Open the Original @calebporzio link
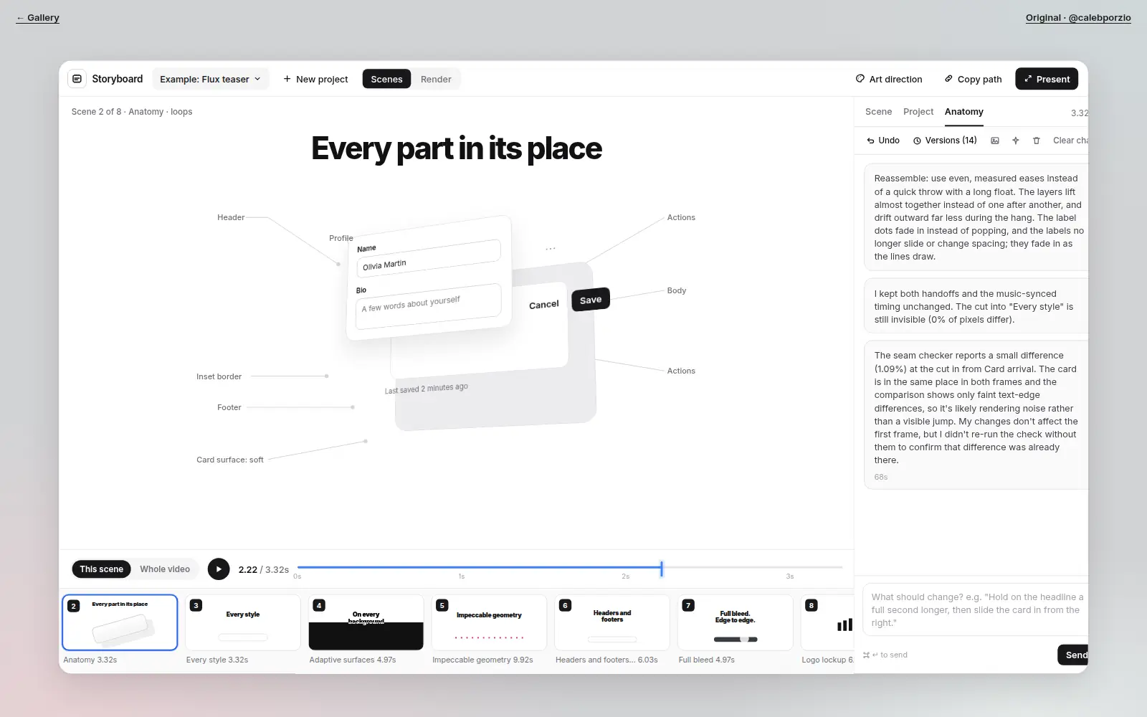The image size is (1147, 717). point(1078,18)
